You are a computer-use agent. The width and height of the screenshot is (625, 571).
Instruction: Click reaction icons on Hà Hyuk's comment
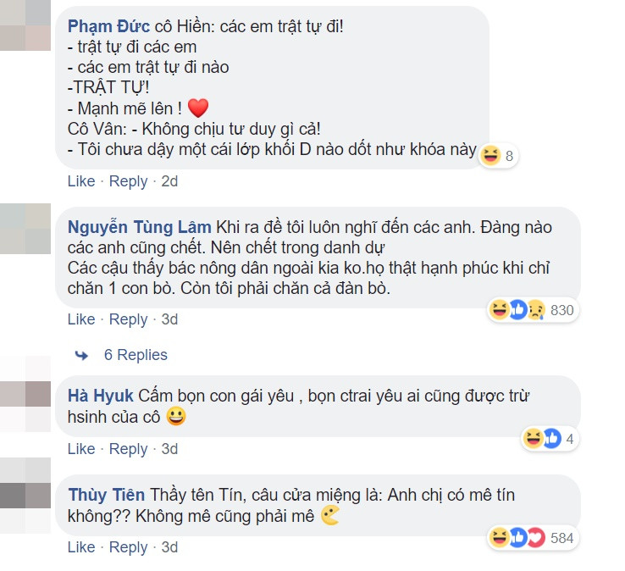tap(542, 439)
